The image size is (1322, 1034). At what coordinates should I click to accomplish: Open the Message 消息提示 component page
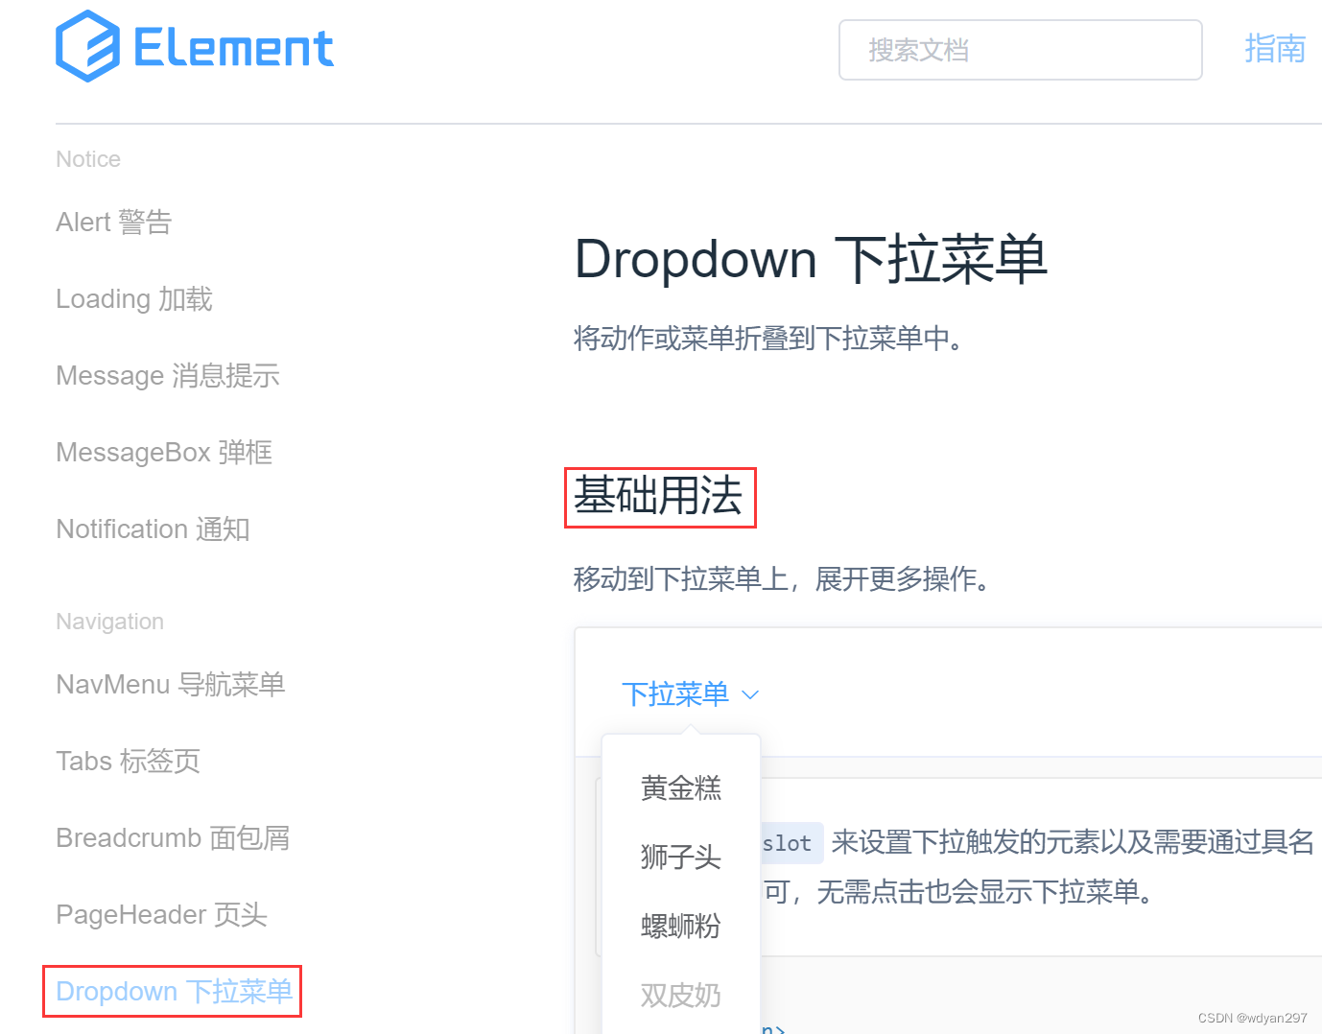point(168,375)
